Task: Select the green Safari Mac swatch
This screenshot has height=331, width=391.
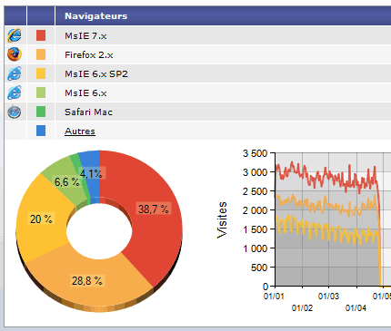Action: 41,112
